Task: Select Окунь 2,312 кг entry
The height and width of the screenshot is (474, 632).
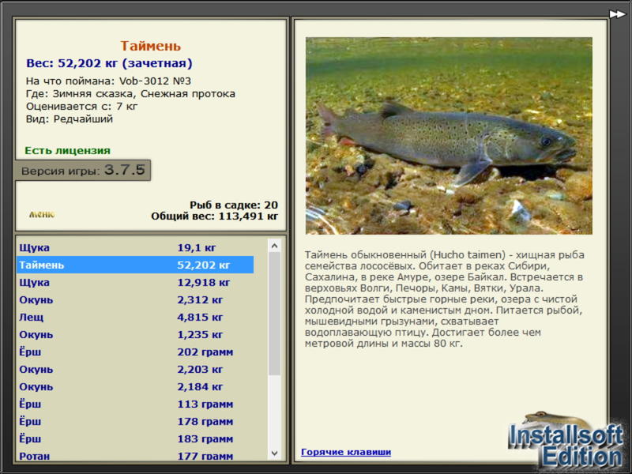Action: (x=135, y=299)
